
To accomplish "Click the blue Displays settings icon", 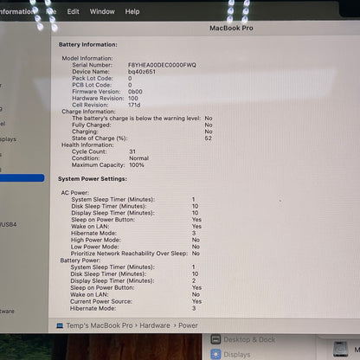I will (215, 354).
